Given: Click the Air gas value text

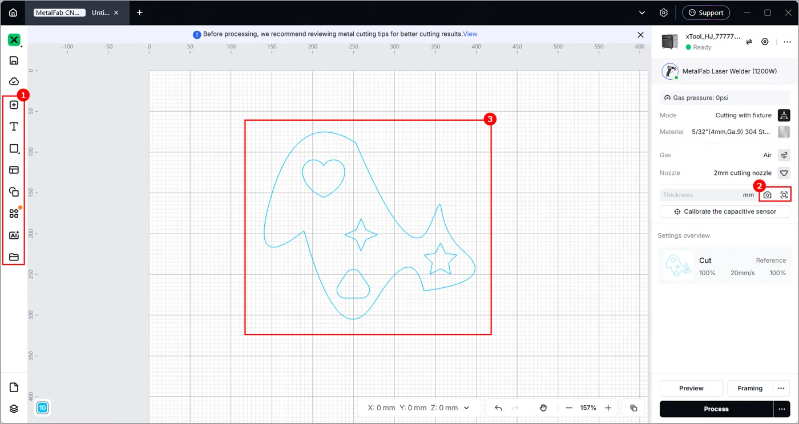Looking at the screenshot, I should (x=768, y=155).
